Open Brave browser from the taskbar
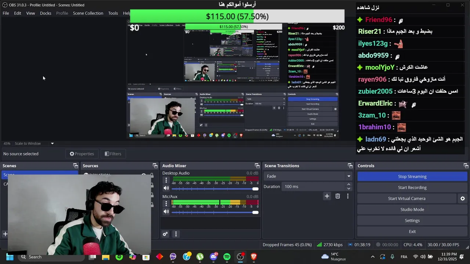This screenshot has height=264, width=470. [x=254, y=257]
